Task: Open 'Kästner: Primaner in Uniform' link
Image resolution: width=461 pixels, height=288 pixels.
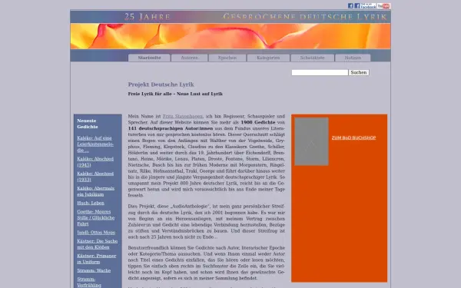Action: (97, 259)
